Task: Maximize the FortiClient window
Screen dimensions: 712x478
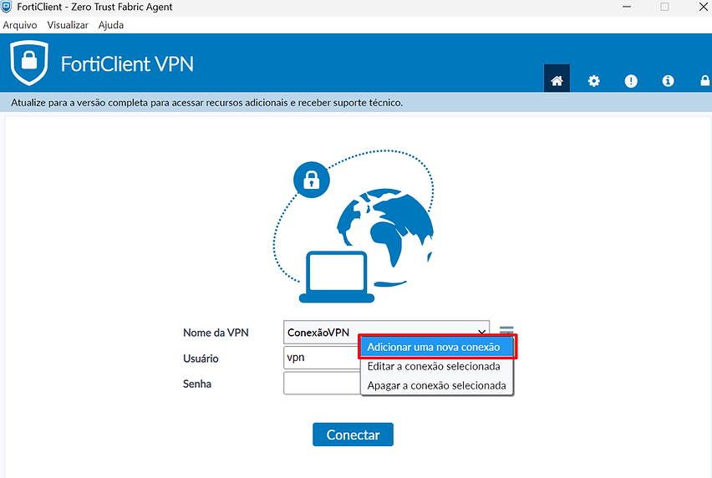Action: (x=664, y=7)
